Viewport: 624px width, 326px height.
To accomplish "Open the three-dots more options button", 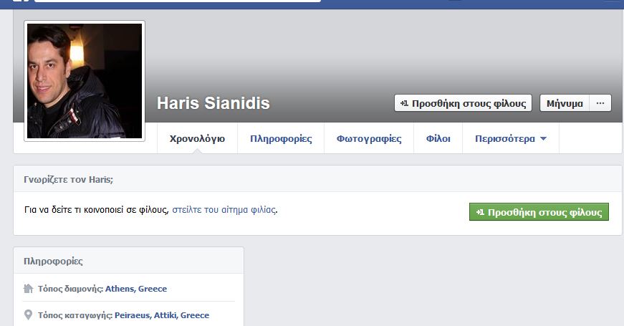I will click(x=600, y=103).
